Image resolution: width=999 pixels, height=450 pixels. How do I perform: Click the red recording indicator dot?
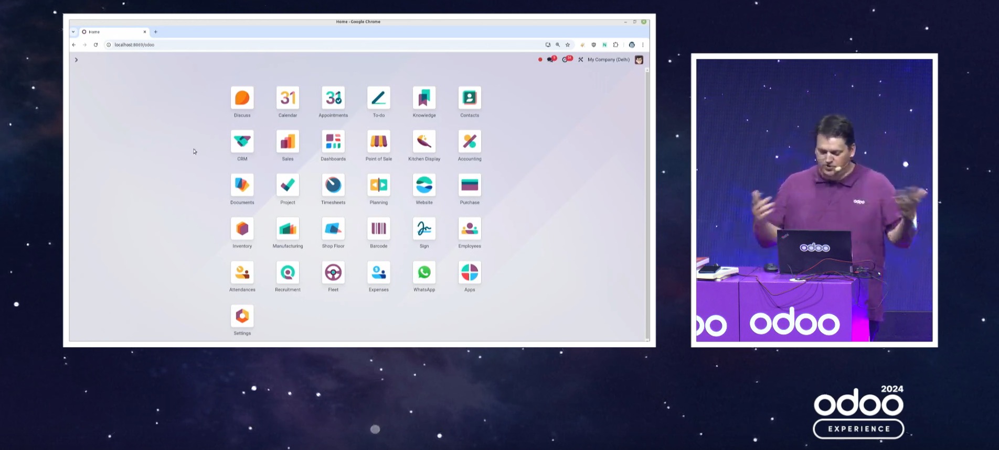tap(540, 60)
